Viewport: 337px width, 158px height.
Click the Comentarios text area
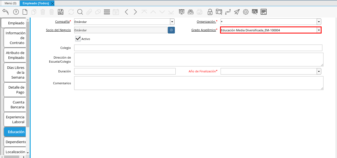click(x=199, y=83)
